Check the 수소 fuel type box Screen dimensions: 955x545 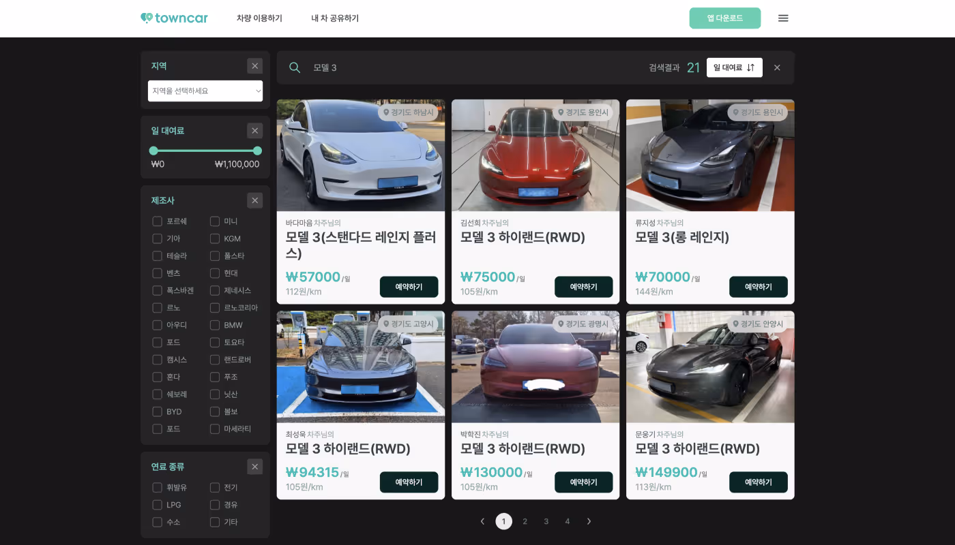click(x=158, y=522)
